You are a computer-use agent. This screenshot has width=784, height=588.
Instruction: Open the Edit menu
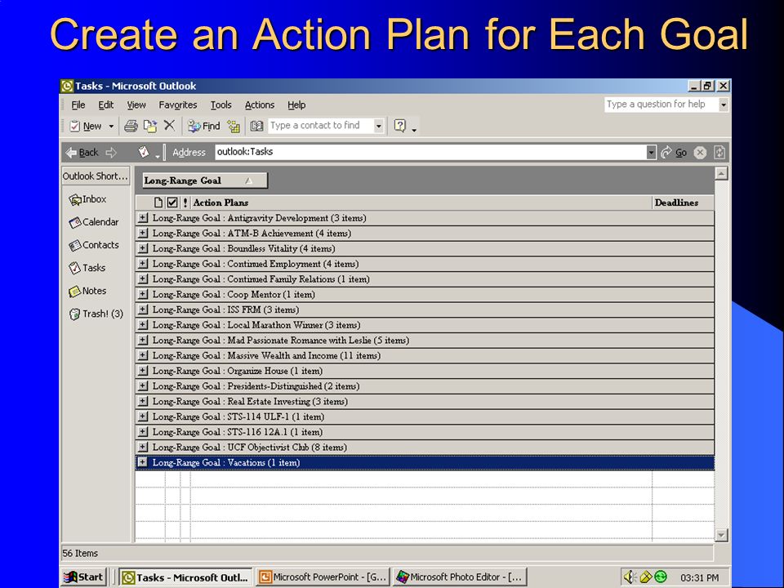click(x=105, y=105)
